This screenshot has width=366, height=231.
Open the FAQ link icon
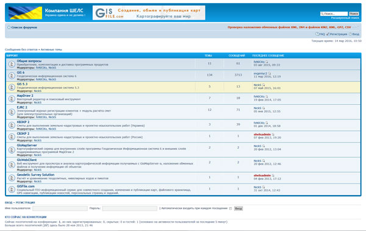click(317, 34)
